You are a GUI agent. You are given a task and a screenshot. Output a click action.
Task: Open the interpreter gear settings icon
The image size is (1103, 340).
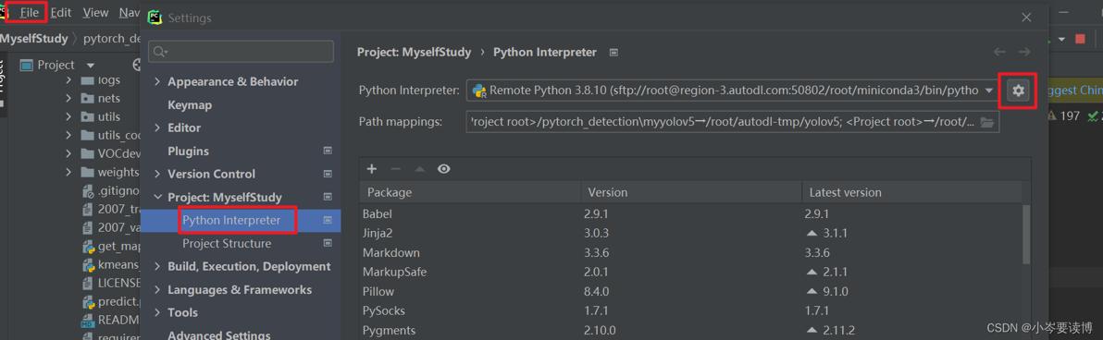(1018, 90)
